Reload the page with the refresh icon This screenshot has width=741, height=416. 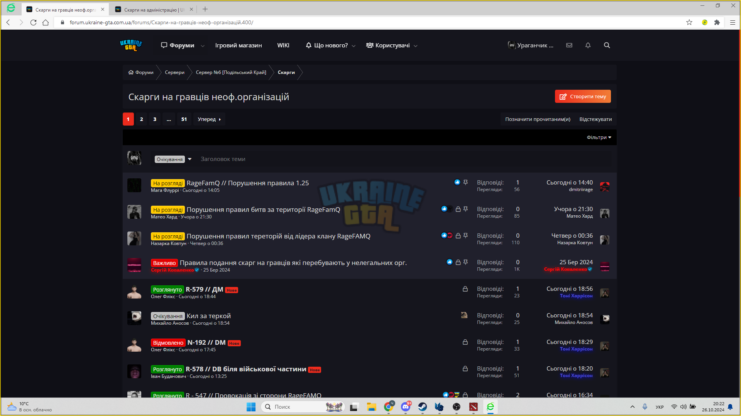(x=34, y=22)
